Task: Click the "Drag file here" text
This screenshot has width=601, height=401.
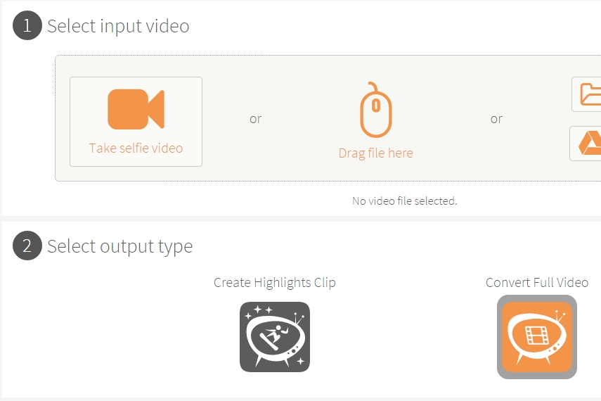Action: (x=375, y=153)
